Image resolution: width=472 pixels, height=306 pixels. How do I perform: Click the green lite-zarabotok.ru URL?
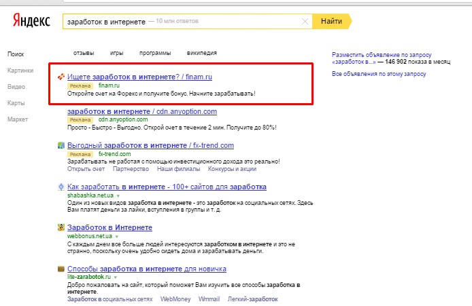click(x=89, y=277)
